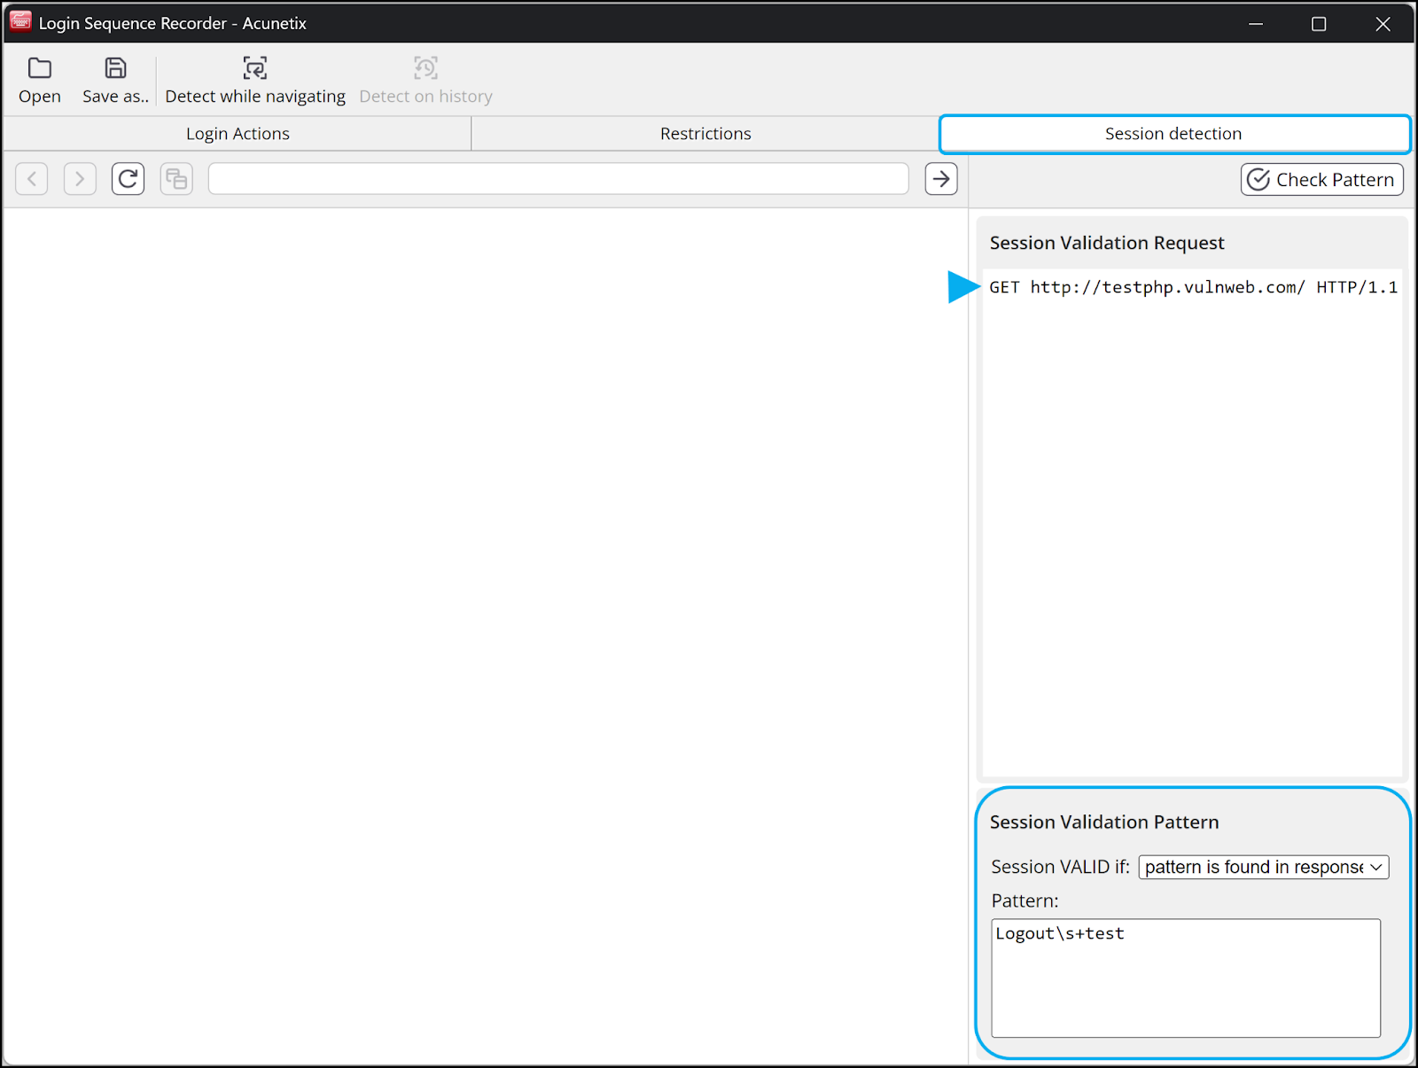This screenshot has height=1068, width=1418.
Task: Click the Acunetix app icon in title bar
Action: coord(20,22)
